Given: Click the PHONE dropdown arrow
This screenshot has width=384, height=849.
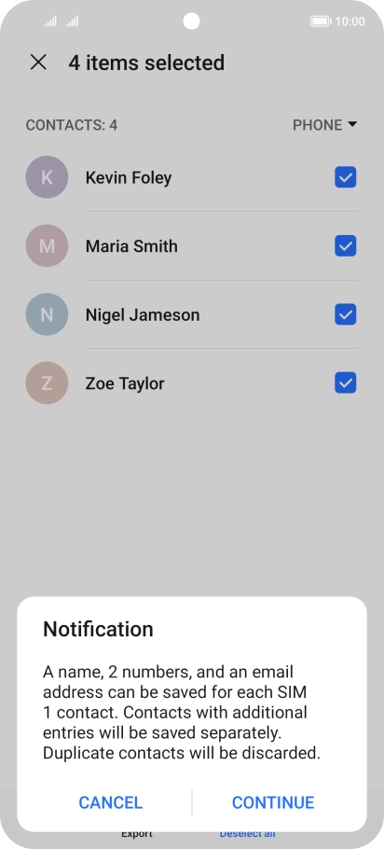Looking at the screenshot, I should click(352, 124).
